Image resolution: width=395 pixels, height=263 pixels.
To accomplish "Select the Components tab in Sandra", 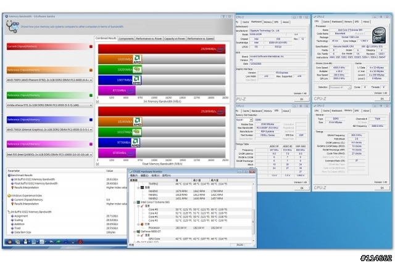I will (x=126, y=38).
